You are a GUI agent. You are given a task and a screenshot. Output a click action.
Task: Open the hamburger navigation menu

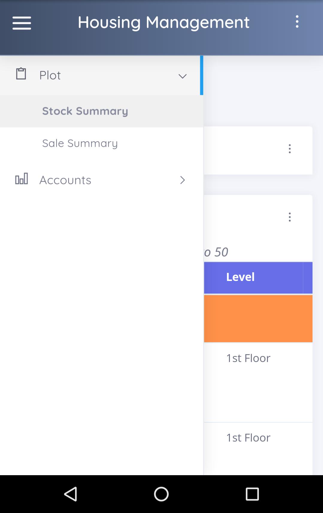coord(22,23)
